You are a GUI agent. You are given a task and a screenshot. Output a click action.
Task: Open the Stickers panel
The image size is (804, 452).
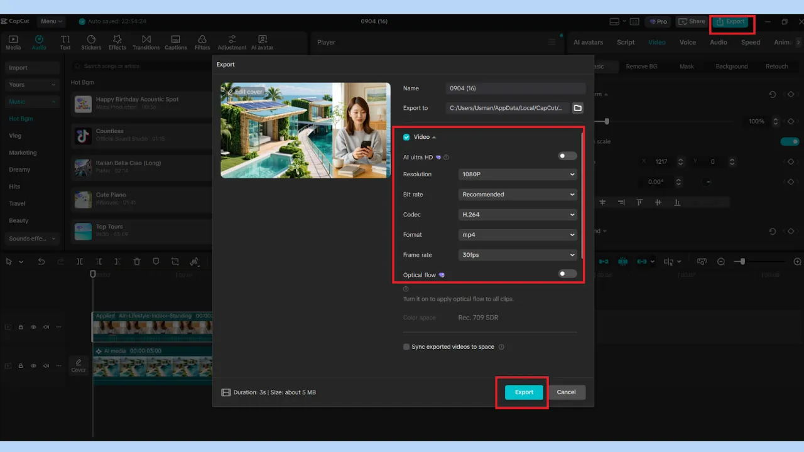tap(91, 42)
